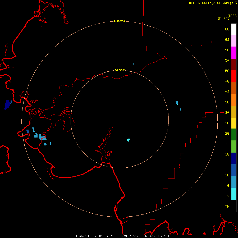Click the white color swatch in the tops legend
The image size is (238, 238).
[234, 29]
